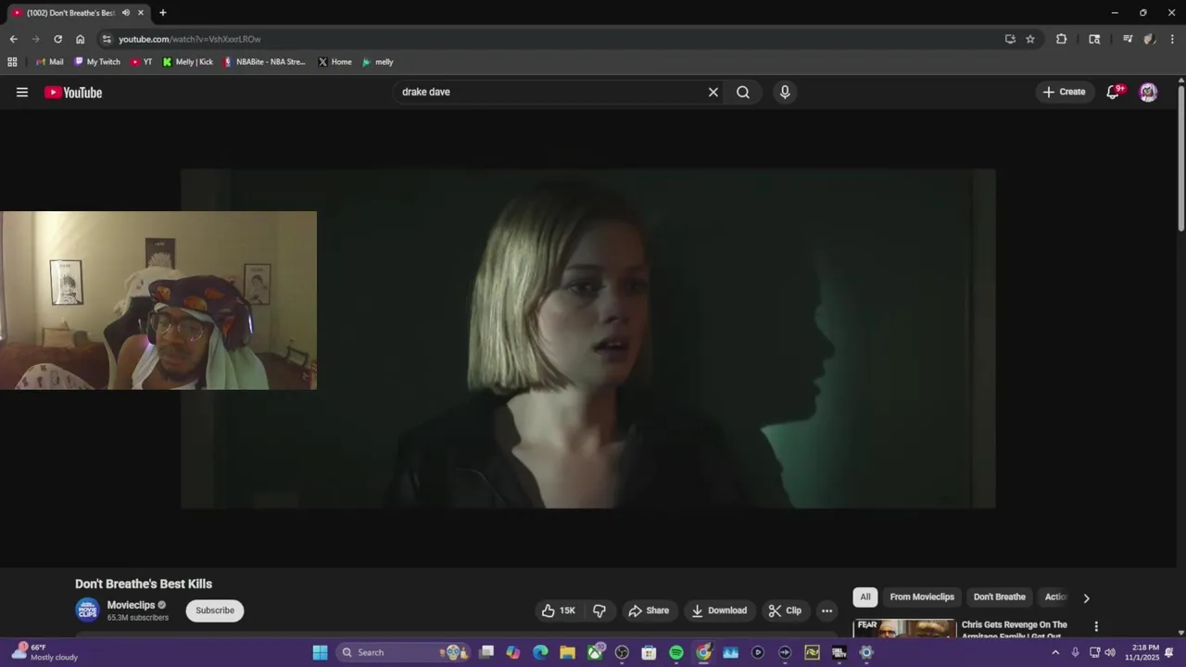
Task: Show hidden system tray icons
Action: [1054, 652]
